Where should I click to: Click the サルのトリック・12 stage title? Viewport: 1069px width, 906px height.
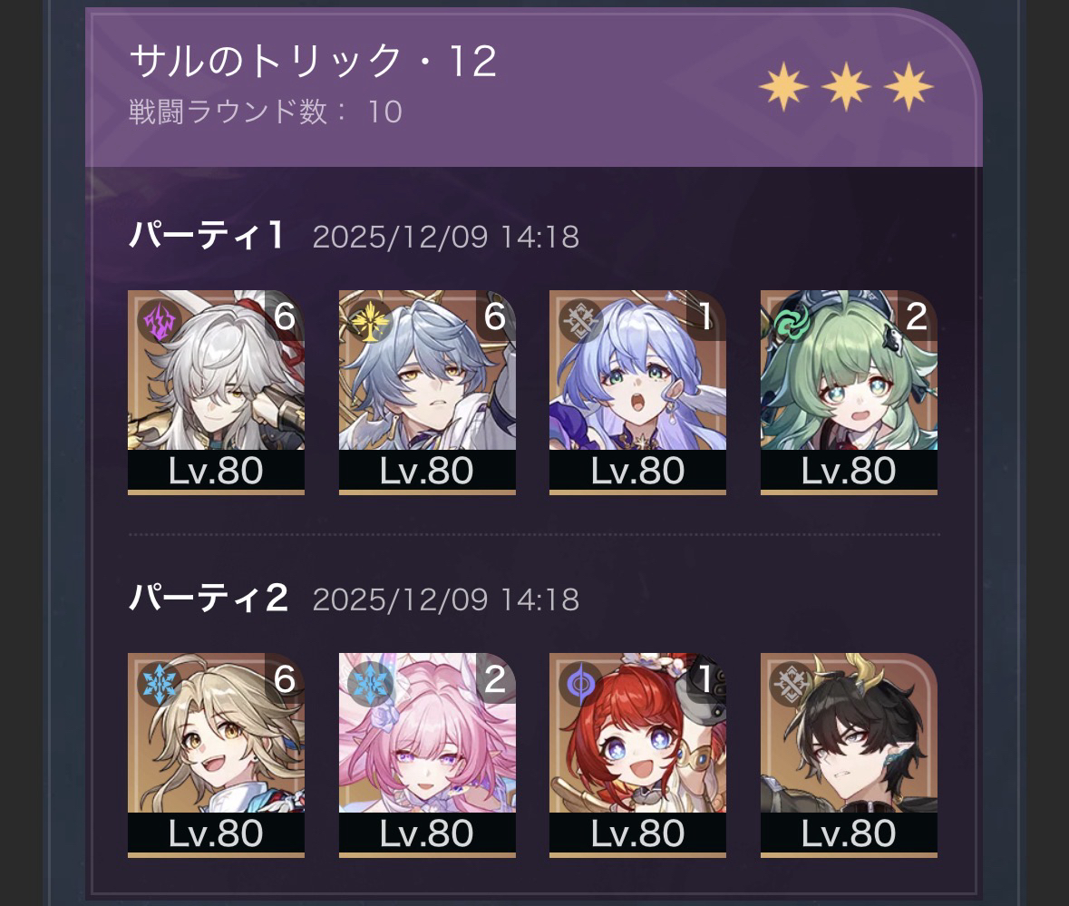click(313, 61)
